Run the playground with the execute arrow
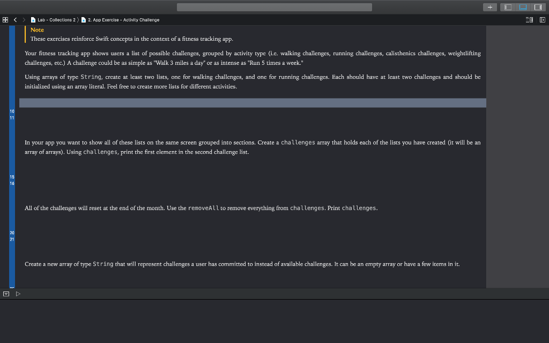This screenshot has width=549, height=343. click(18, 294)
